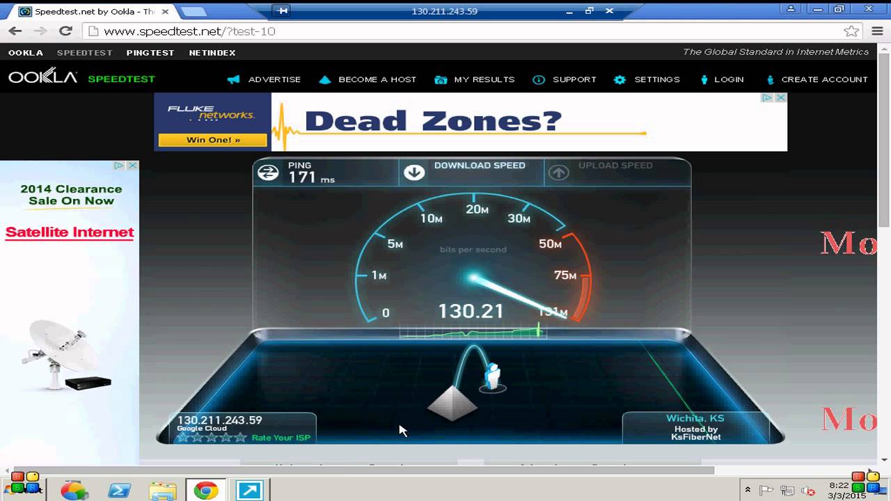Click the ping arrows icon

(268, 173)
